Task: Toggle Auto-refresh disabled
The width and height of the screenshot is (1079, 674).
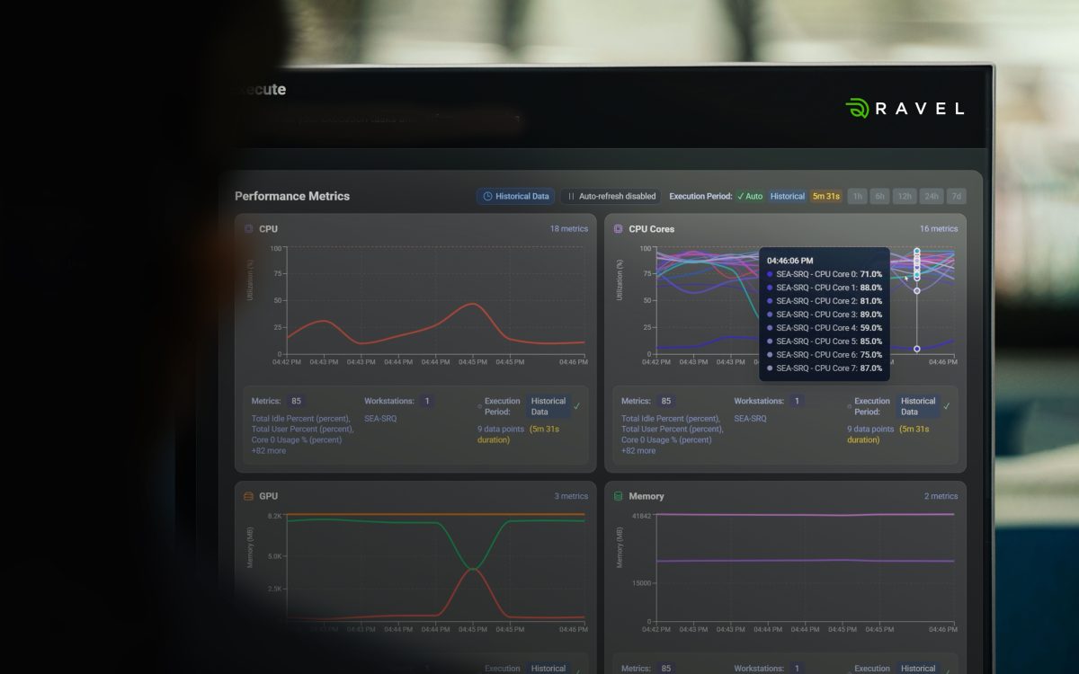Action: coord(611,196)
